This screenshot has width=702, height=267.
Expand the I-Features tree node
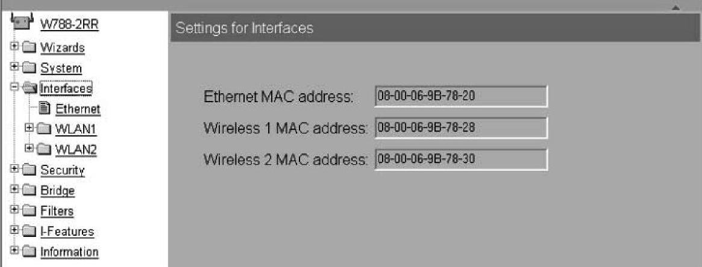pos(14,231)
